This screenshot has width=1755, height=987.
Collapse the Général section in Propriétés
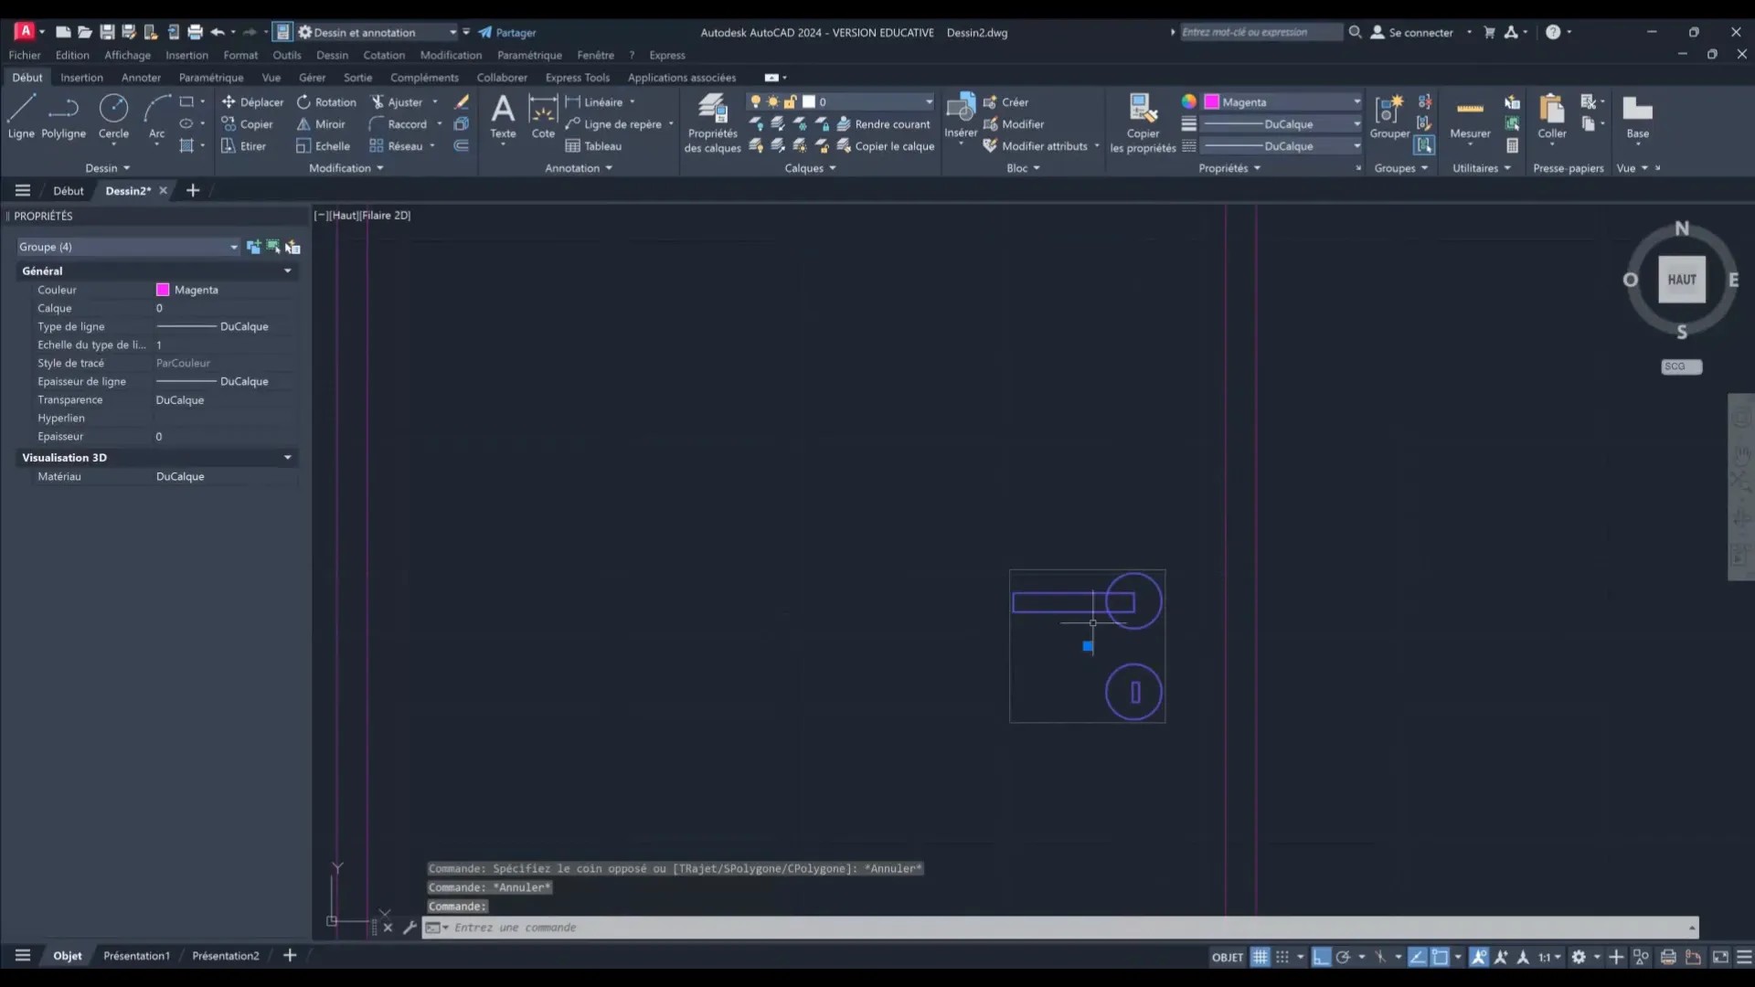coord(288,271)
